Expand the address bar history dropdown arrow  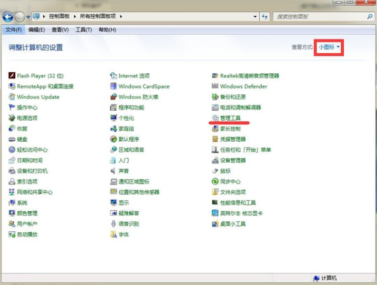point(255,16)
